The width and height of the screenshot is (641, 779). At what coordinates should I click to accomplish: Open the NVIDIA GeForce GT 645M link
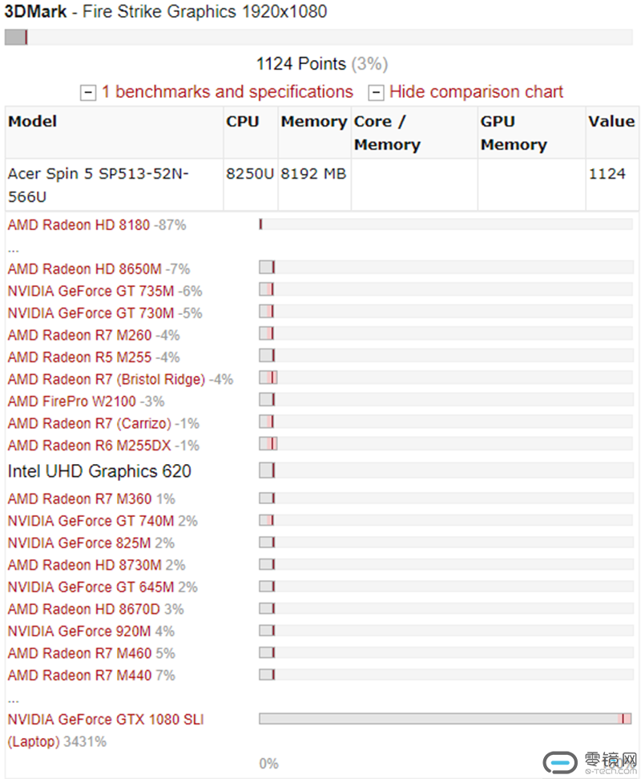pos(91,587)
